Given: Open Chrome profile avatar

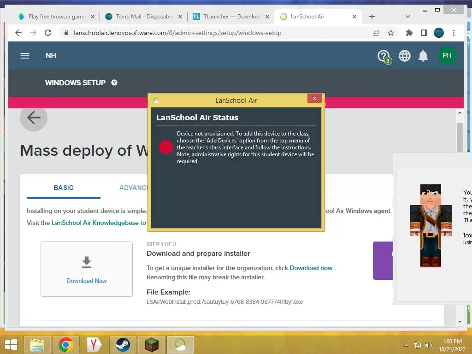Looking at the screenshot, I should click(x=439, y=33).
